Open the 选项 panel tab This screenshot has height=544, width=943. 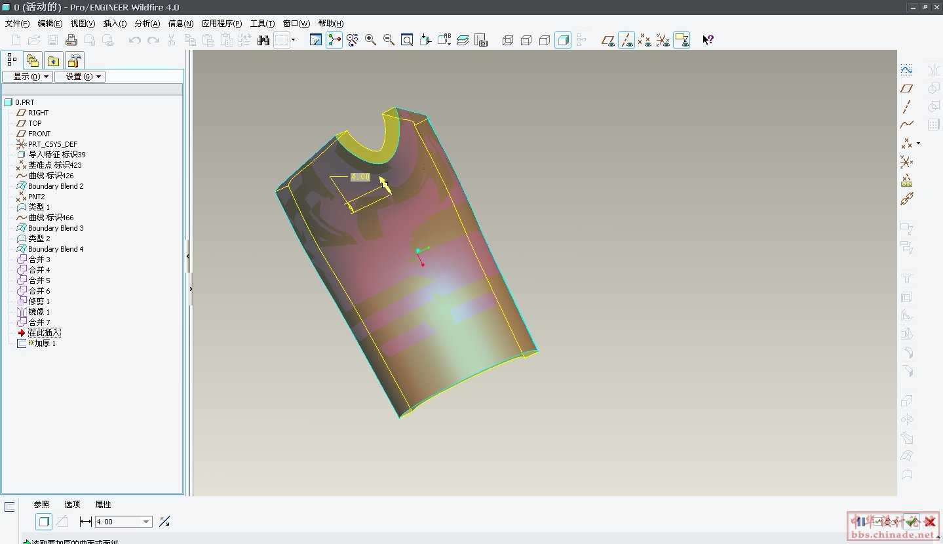click(72, 504)
